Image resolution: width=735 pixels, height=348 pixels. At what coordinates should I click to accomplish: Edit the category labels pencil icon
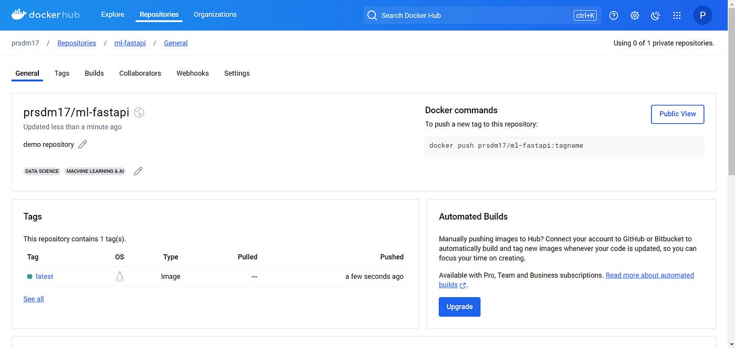[138, 171]
